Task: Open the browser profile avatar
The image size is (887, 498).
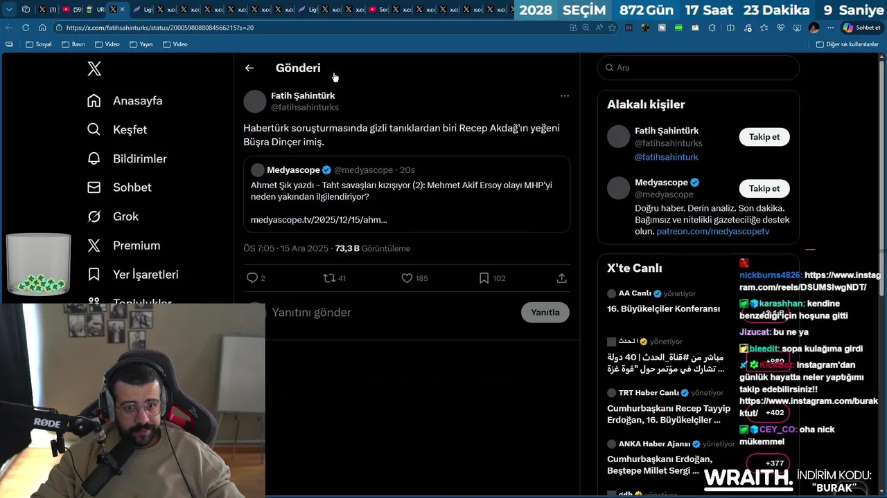Action: tap(814, 28)
